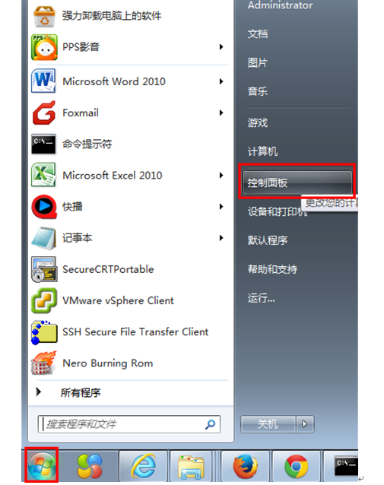Expand the 记事本 recent files arrow
The width and height of the screenshot is (384, 485).
[221, 238]
